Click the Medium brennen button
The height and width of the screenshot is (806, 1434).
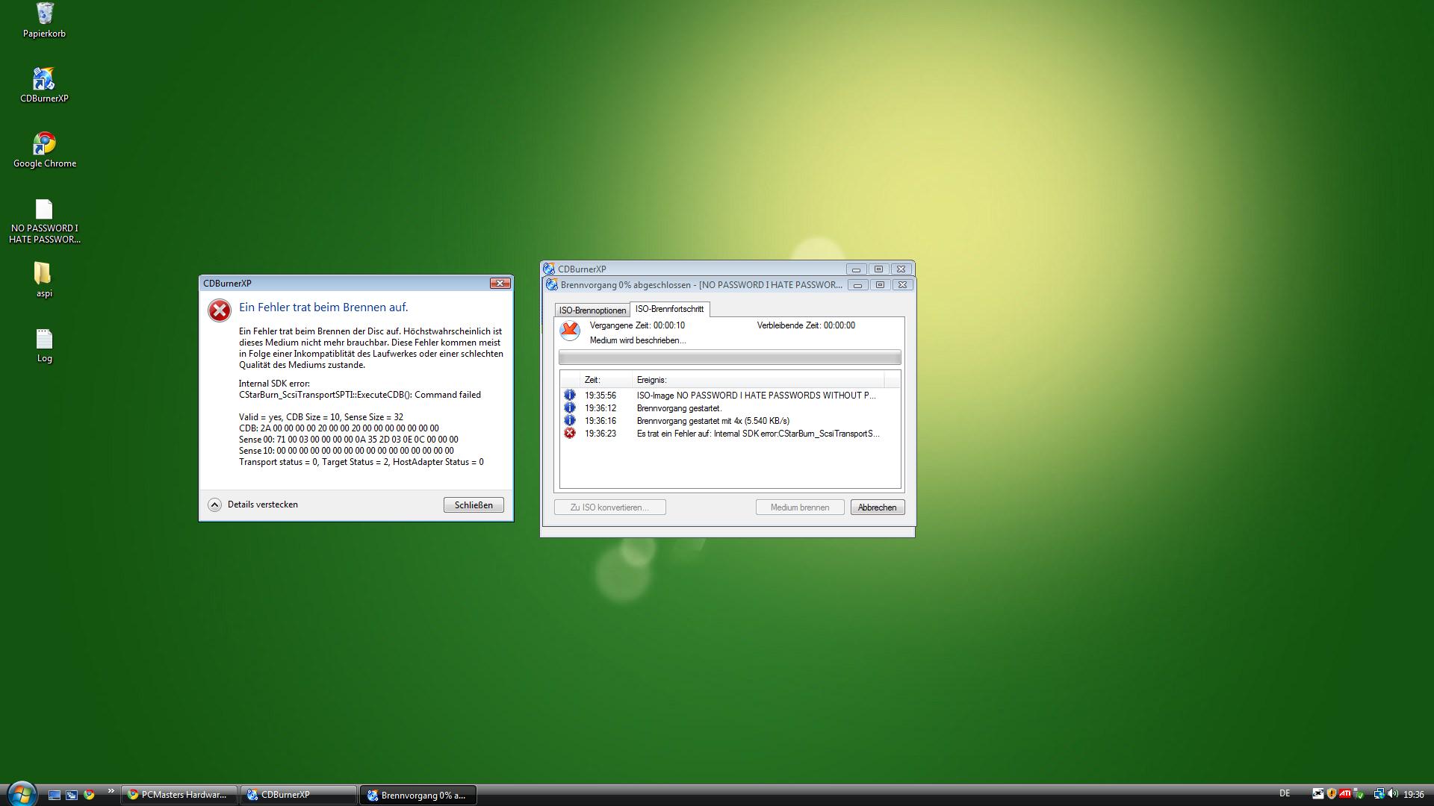[800, 507]
